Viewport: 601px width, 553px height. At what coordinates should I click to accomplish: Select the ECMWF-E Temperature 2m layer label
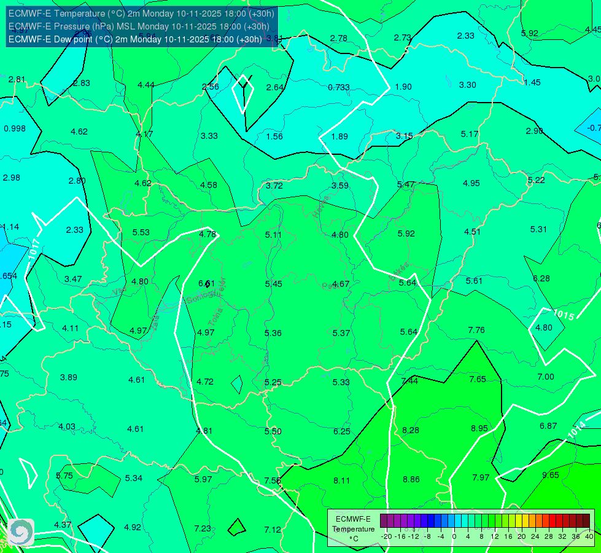(x=141, y=14)
